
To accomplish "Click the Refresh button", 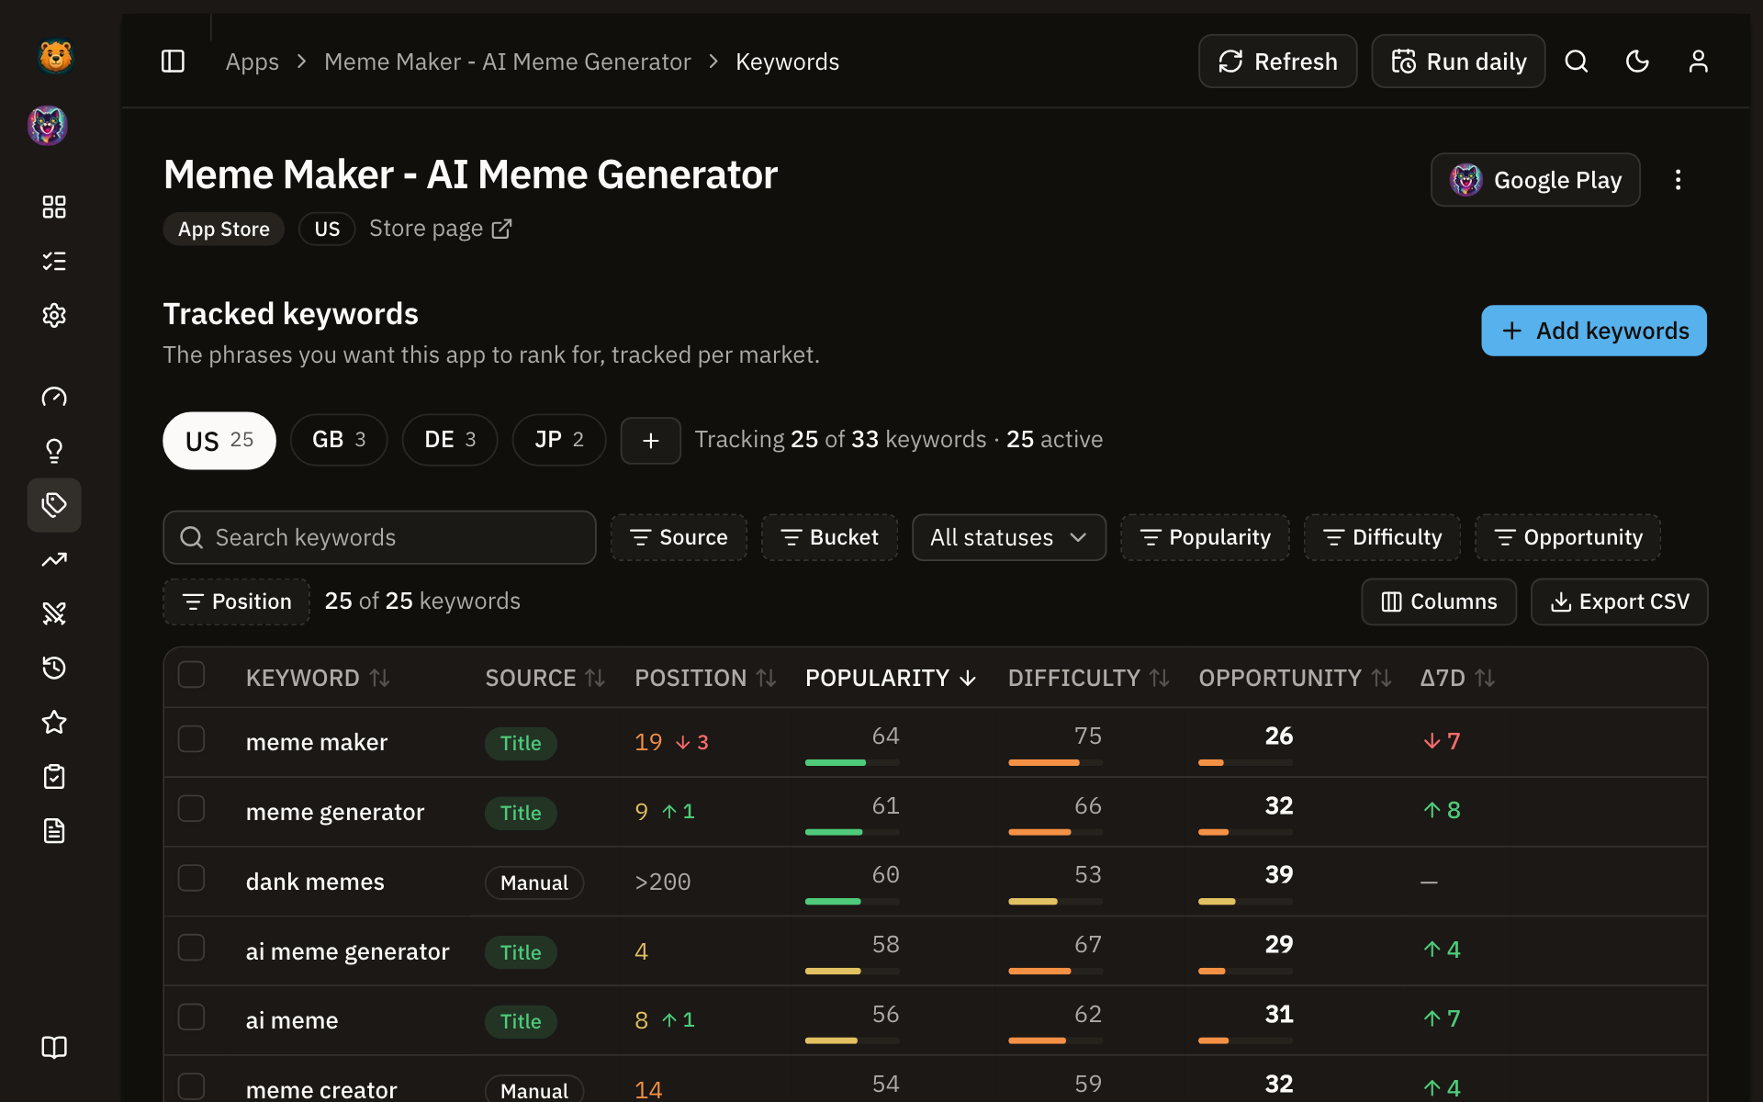I will pyautogui.click(x=1277, y=62).
